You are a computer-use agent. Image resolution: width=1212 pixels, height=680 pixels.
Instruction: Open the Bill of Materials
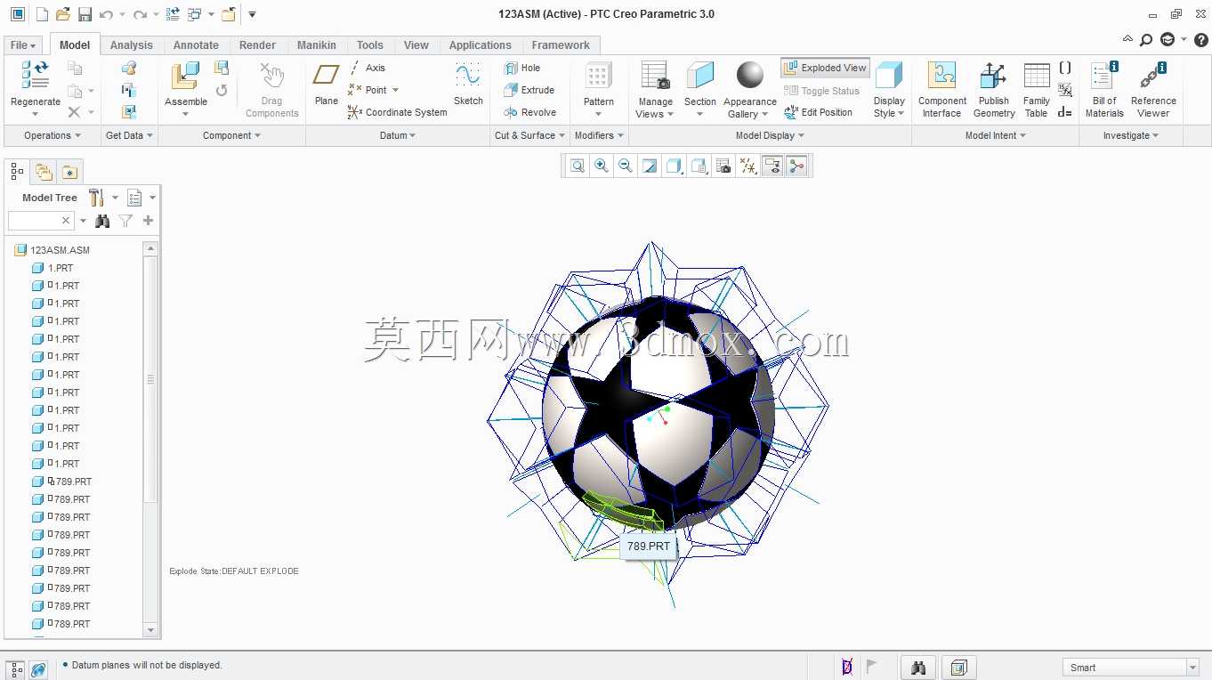(1104, 89)
